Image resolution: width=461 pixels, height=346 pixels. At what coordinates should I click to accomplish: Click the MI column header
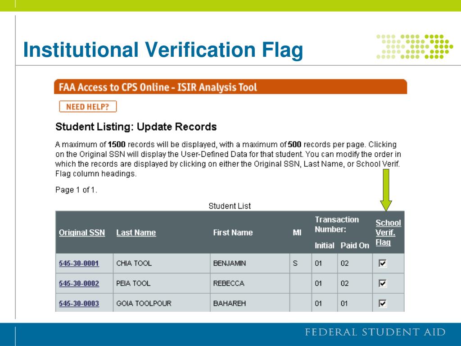pyautogui.click(x=297, y=232)
